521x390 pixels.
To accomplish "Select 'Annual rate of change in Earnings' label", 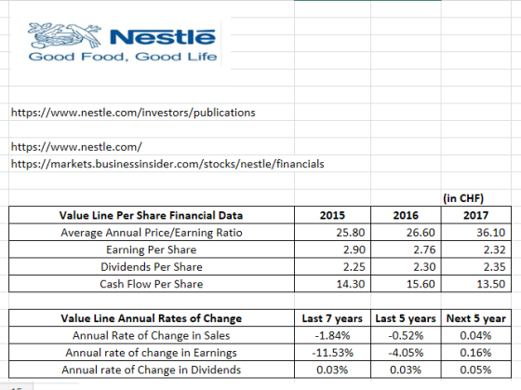I will click(x=152, y=353).
